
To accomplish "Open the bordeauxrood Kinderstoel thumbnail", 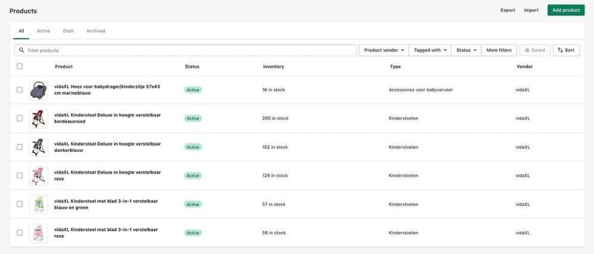I will pos(38,119).
